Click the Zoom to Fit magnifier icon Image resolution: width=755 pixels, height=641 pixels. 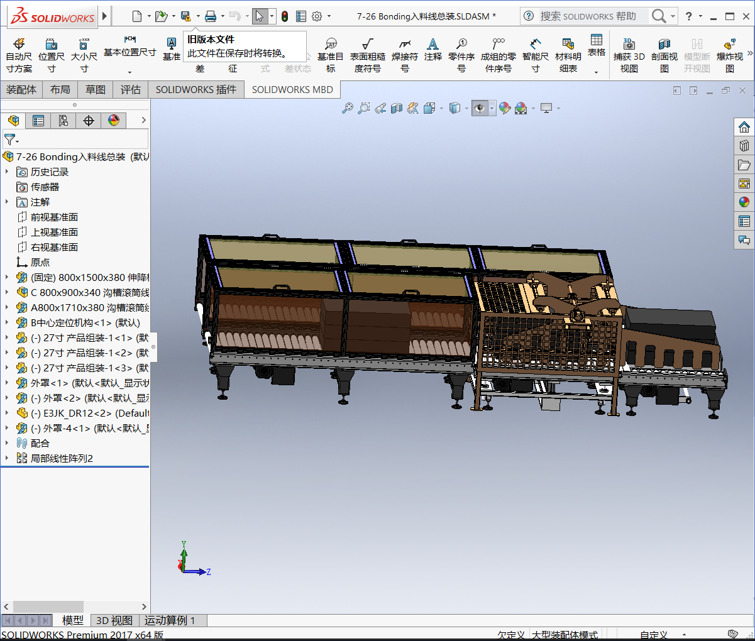(347, 108)
